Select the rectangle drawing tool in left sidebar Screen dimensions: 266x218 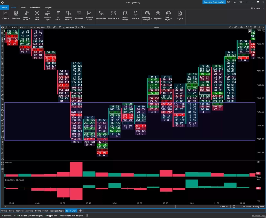pyautogui.click(x=2, y=75)
